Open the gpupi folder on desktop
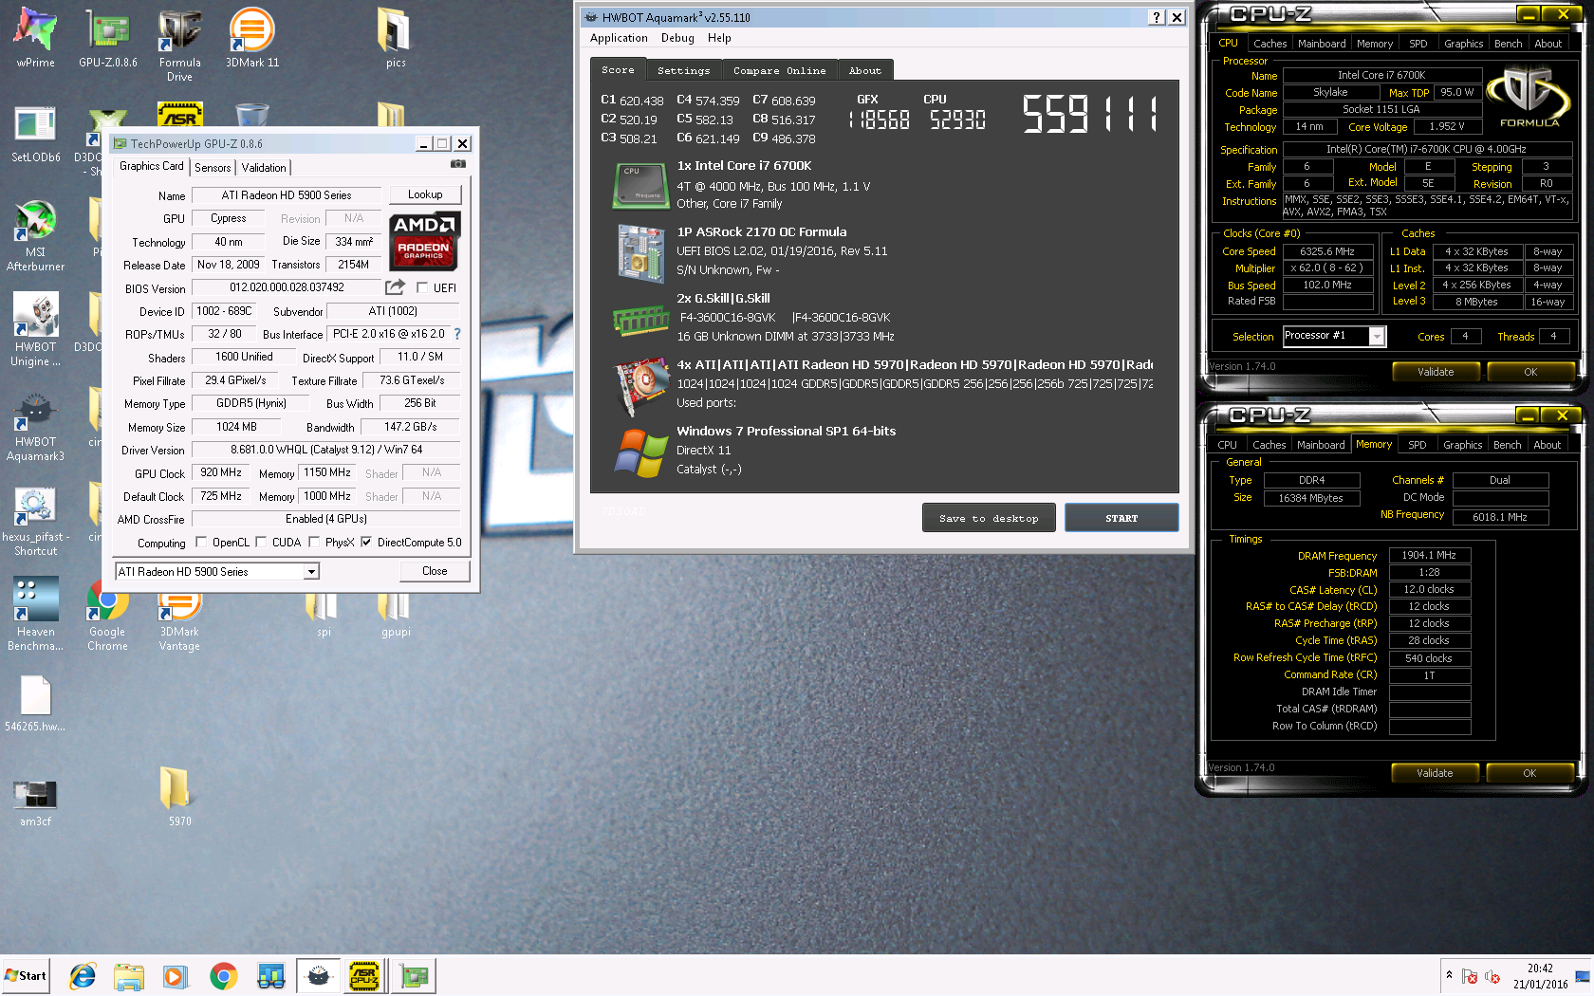 tap(396, 615)
